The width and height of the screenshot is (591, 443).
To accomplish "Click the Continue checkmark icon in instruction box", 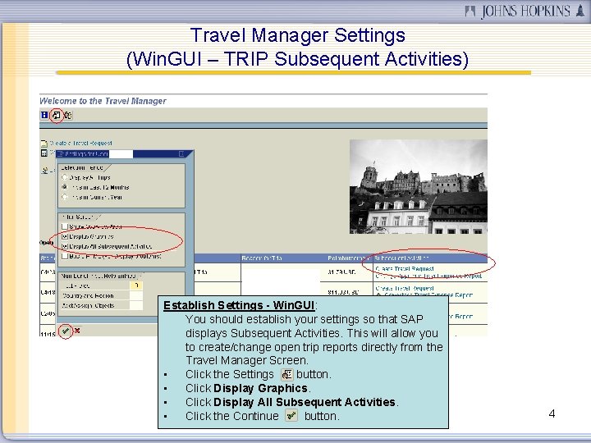I will [x=291, y=415].
